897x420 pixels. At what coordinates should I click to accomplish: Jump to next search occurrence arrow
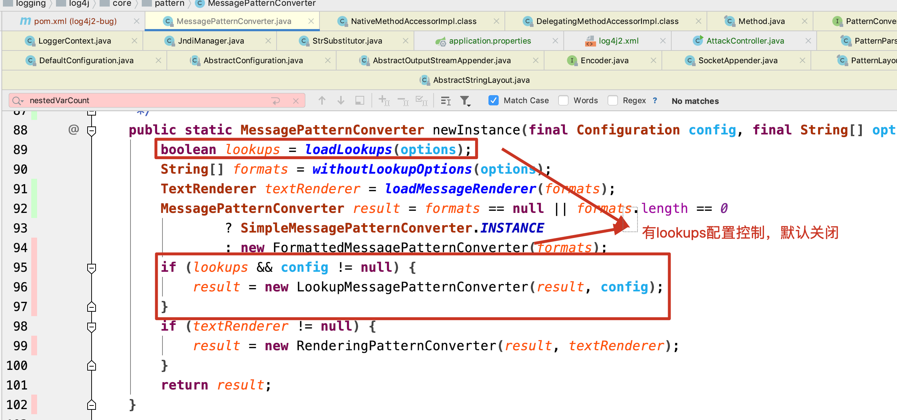341,101
